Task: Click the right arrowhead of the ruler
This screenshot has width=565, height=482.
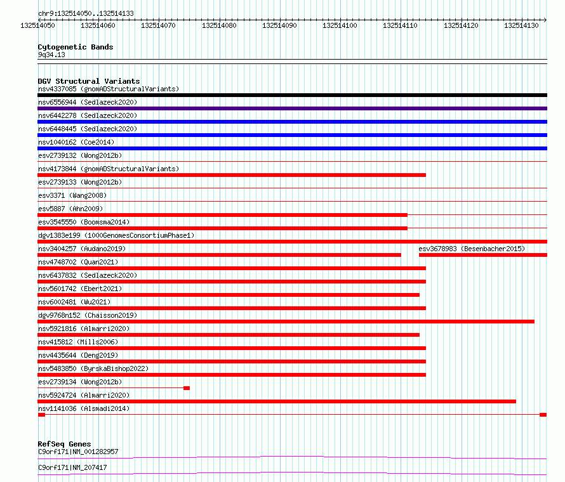Action: 545,20
